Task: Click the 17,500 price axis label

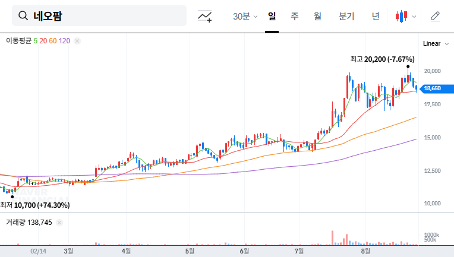Action: click(432, 104)
